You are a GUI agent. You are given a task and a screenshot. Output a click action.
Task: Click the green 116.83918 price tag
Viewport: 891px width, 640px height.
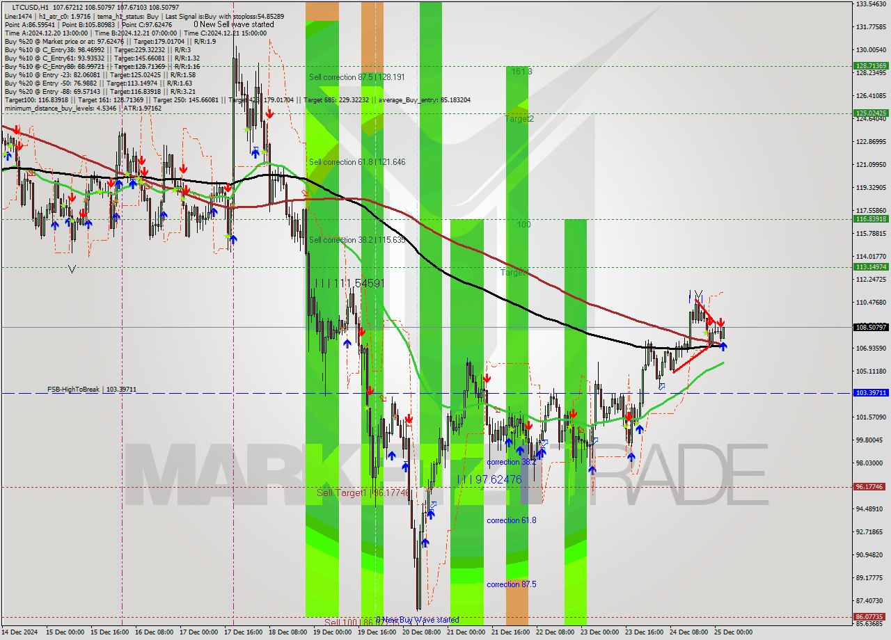(871, 218)
